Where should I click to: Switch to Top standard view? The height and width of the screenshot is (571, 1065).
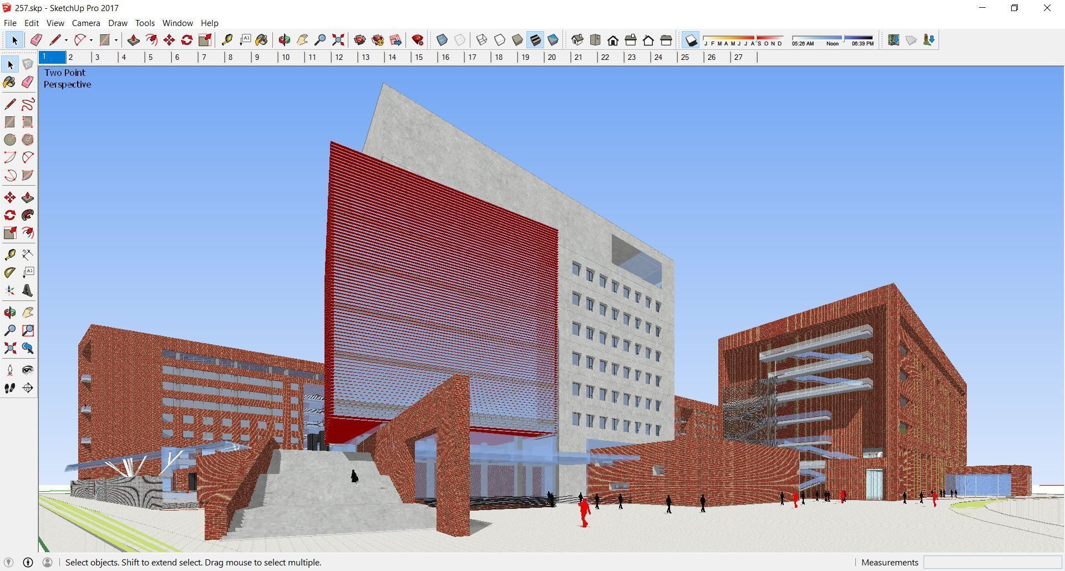coord(595,40)
